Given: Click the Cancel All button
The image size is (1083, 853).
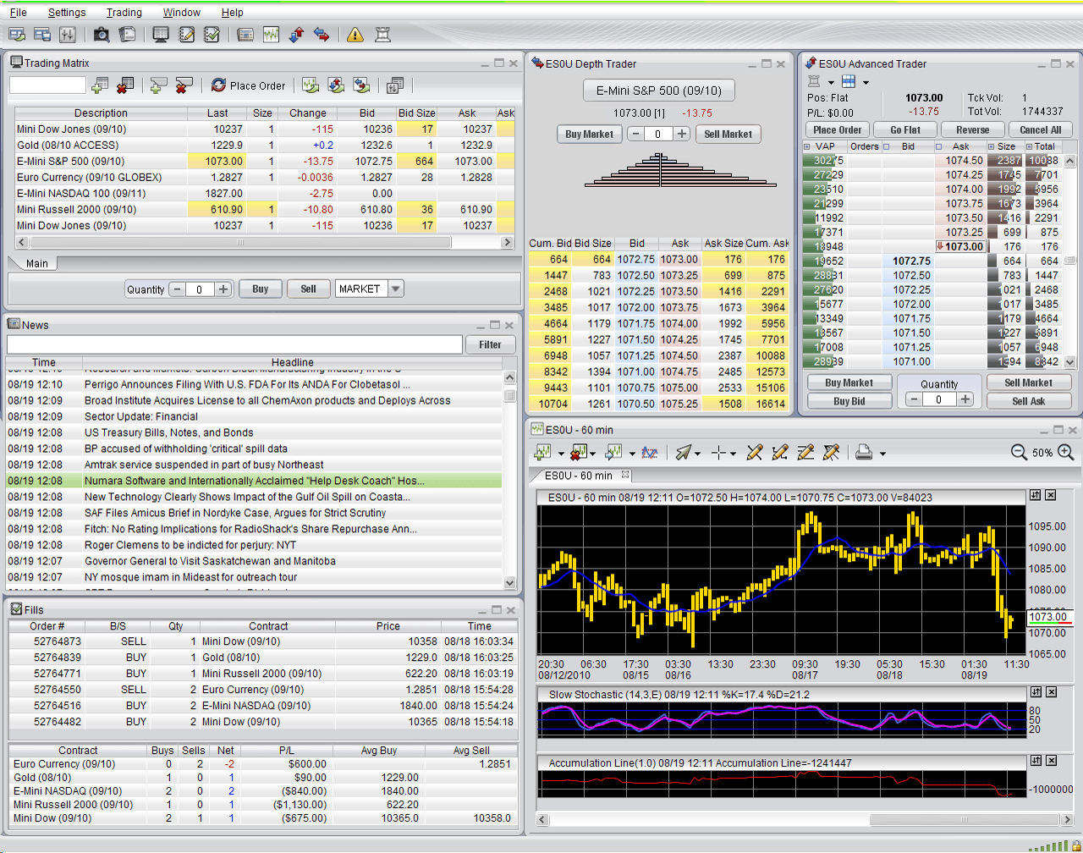Looking at the screenshot, I should tap(1041, 129).
